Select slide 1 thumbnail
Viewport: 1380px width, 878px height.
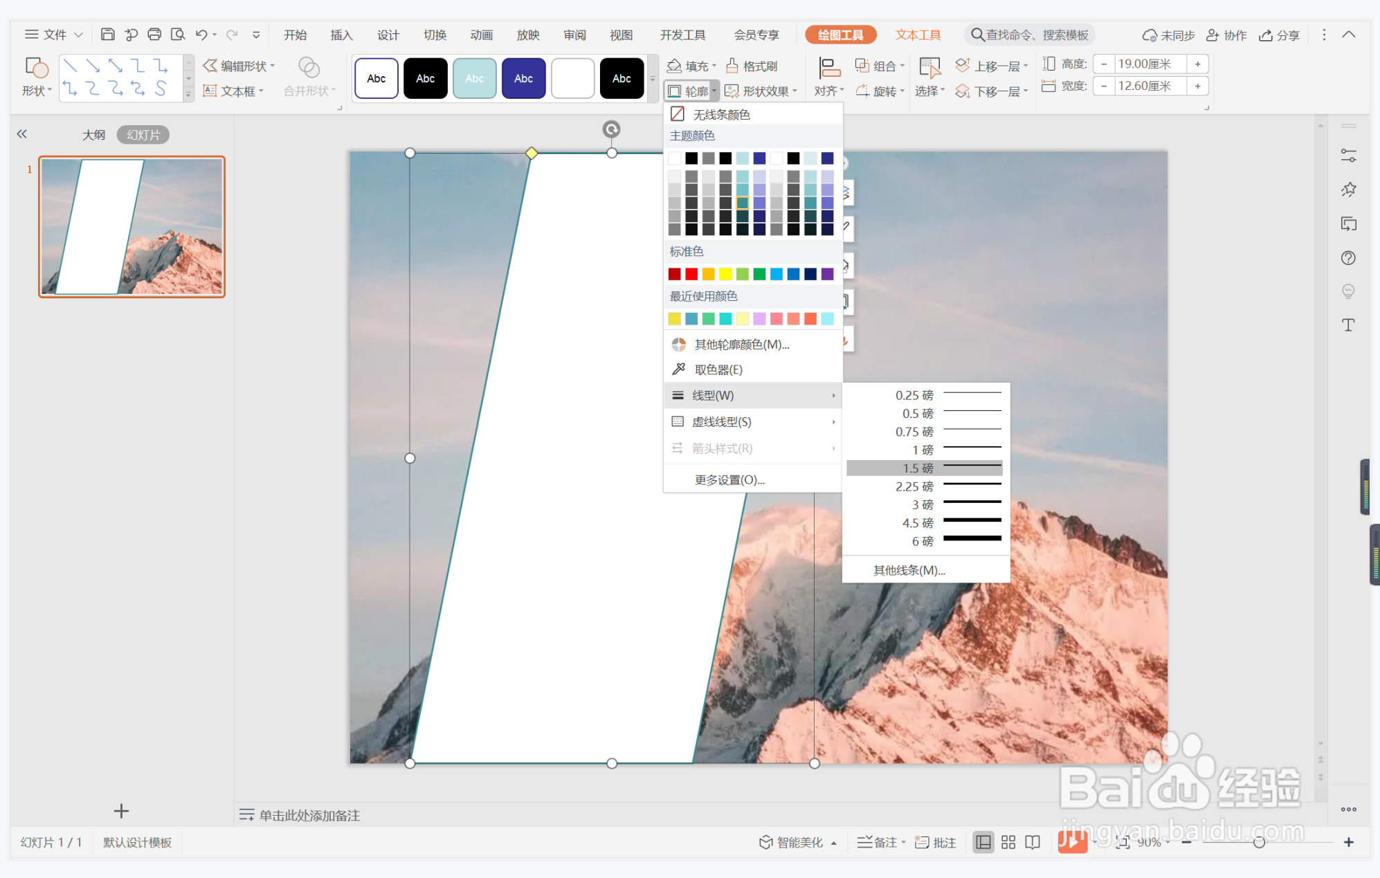[x=132, y=227]
